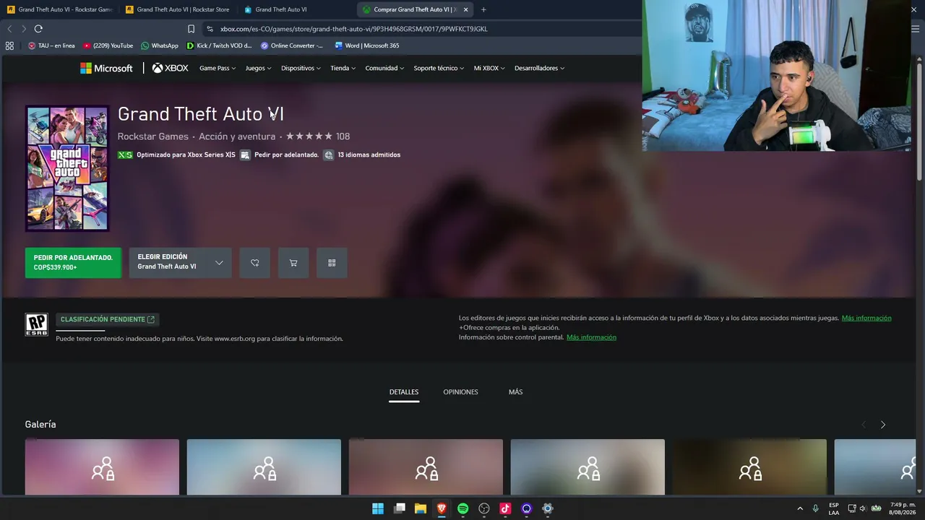Open the QR code share option
925x520 pixels.
(x=332, y=263)
